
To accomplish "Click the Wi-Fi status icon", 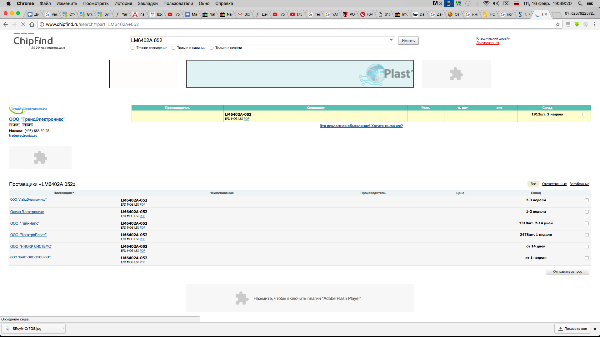I will click(486, 3).
